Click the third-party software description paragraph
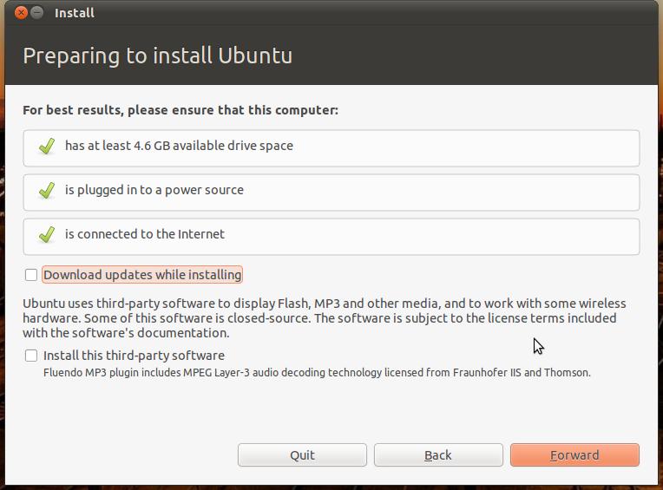 (x=325, y=318)
